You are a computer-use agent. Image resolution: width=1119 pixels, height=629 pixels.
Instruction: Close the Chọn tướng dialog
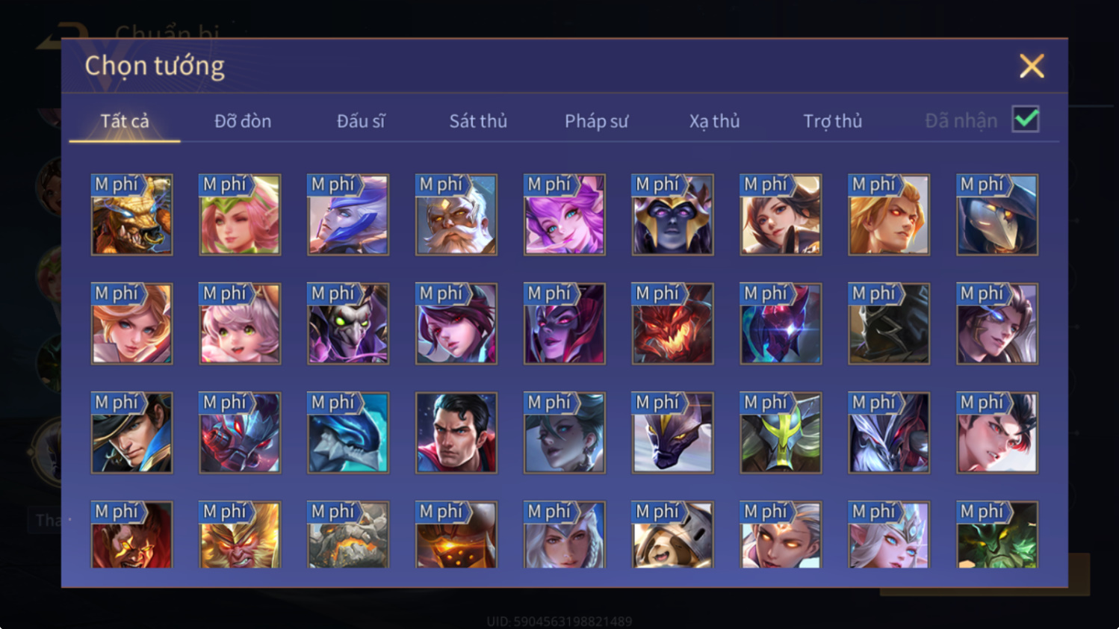pyautogui.click(x=1032, y=66)
